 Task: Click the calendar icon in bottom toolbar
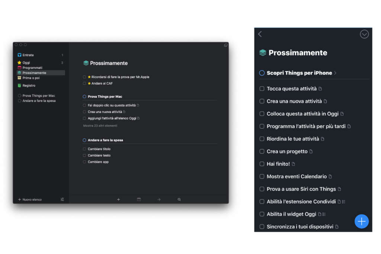tap(139, 199)
